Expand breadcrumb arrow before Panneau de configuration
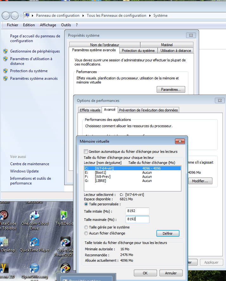This screenshot has height=281, width=226. (x=32, y=16)
